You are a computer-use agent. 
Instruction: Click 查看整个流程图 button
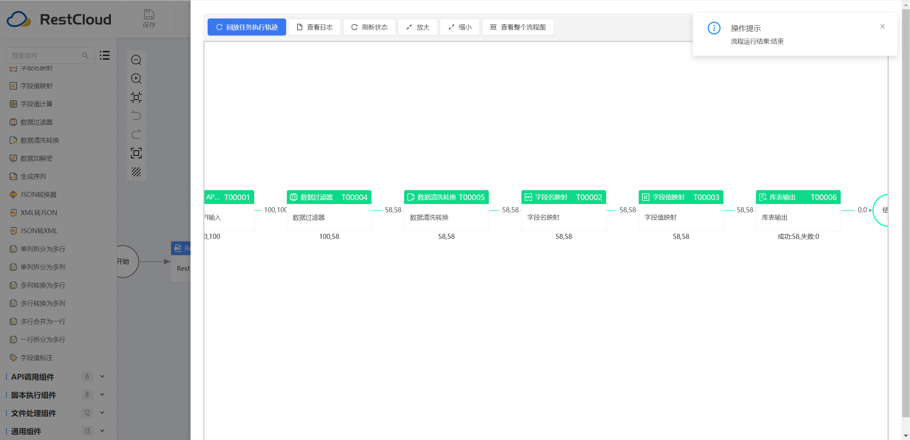tap(518, 27)
